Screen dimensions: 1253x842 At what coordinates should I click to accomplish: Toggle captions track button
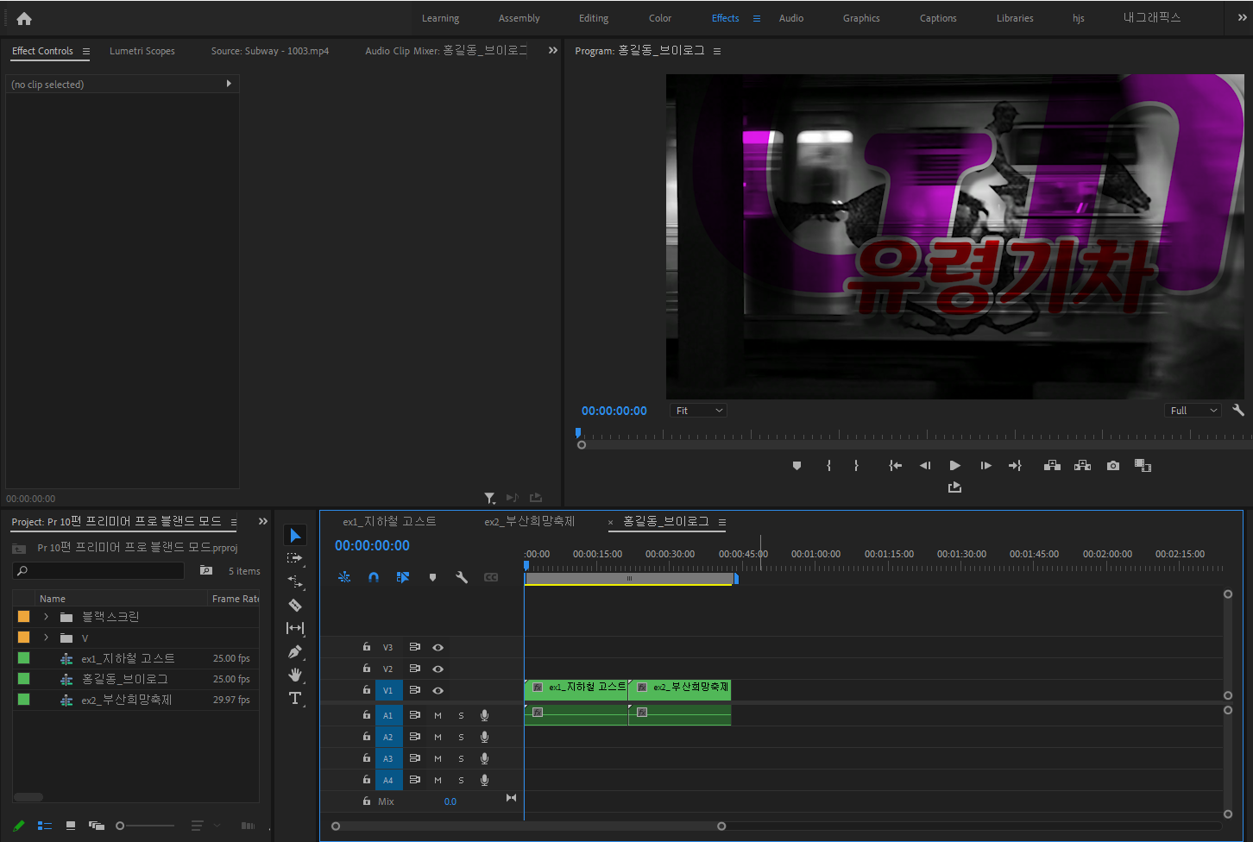point(491,577)
